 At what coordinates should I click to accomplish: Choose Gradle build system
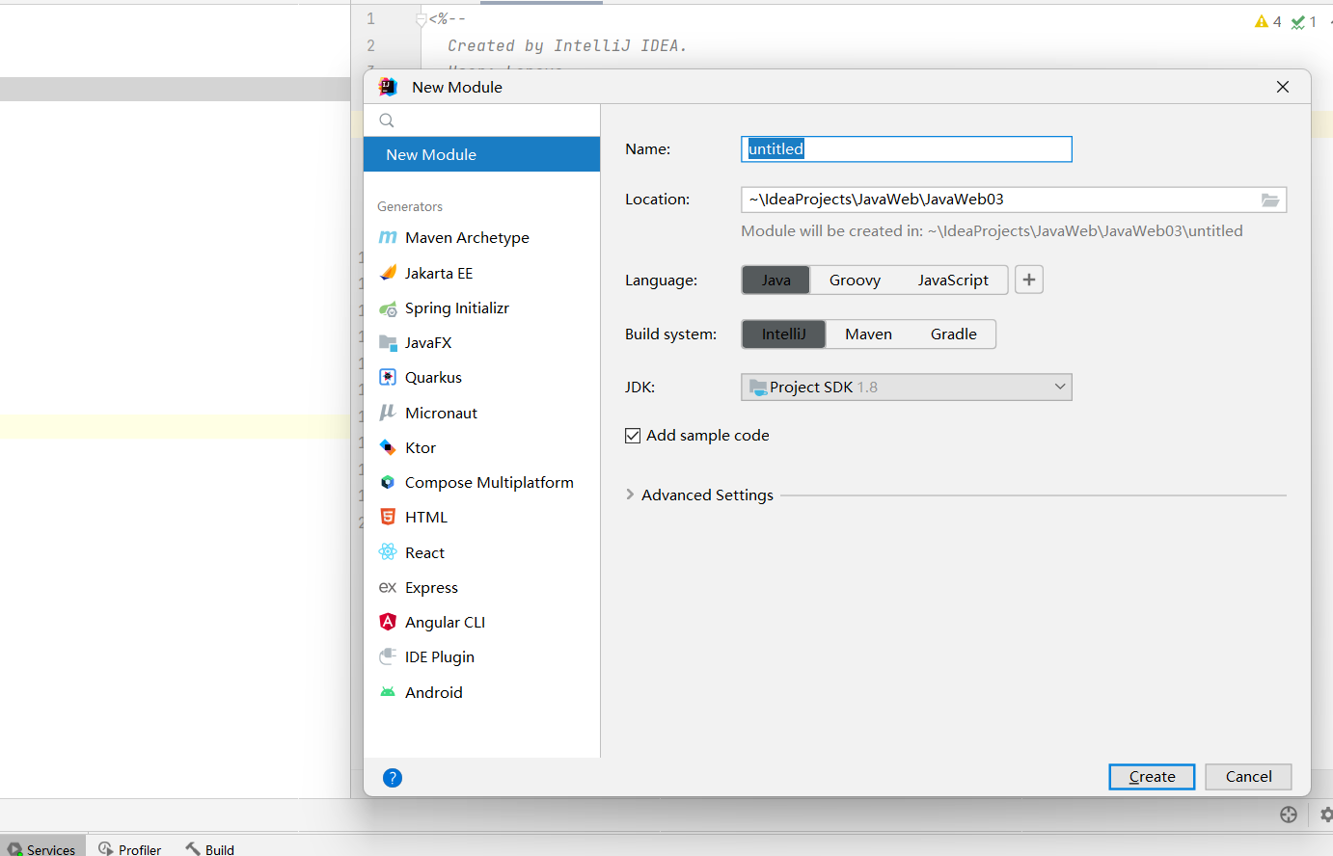click(953, 334)
